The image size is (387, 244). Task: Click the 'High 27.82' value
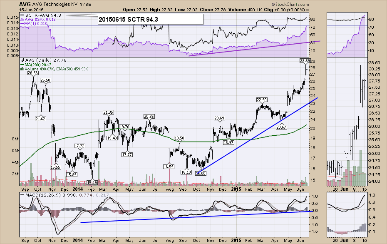coord(161,10)
